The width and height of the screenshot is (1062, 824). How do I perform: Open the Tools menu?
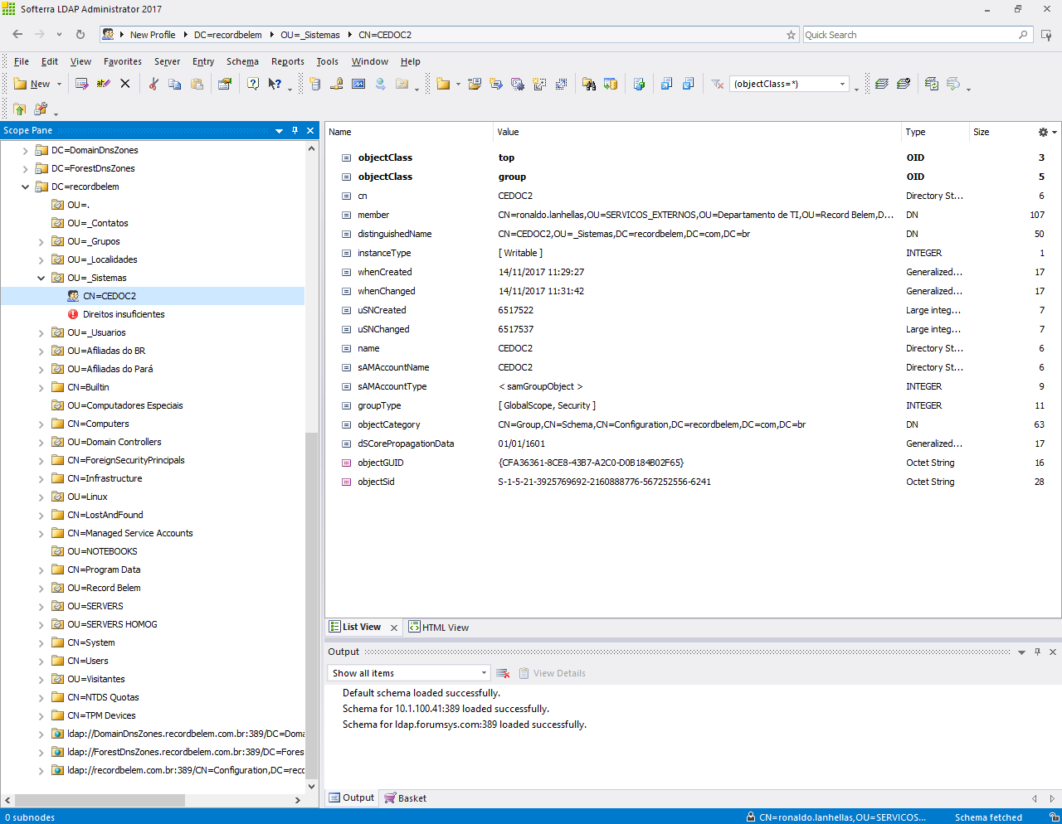[328, 61]
